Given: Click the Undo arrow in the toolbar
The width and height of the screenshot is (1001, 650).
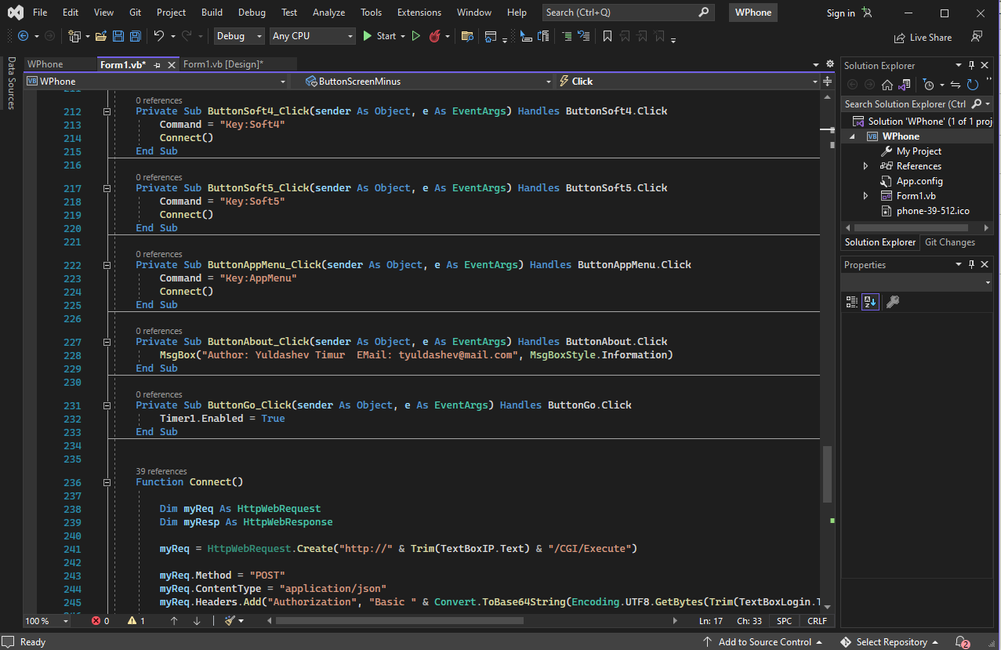Looking at the screenshot, I should [158, 36].
